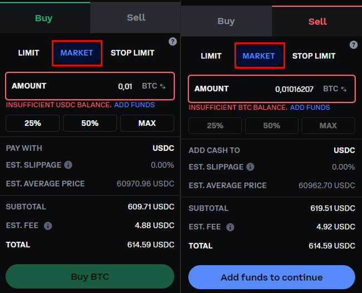The width and height of the screenshot is (362, 293).
Task: Switch to the Buy tab in right panel
Action: pyautogui.click(x=226, y=21)
